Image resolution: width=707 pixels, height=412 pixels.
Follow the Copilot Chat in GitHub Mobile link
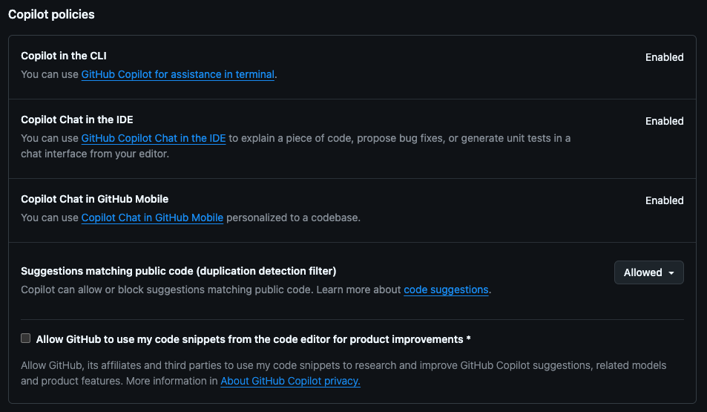152,218
